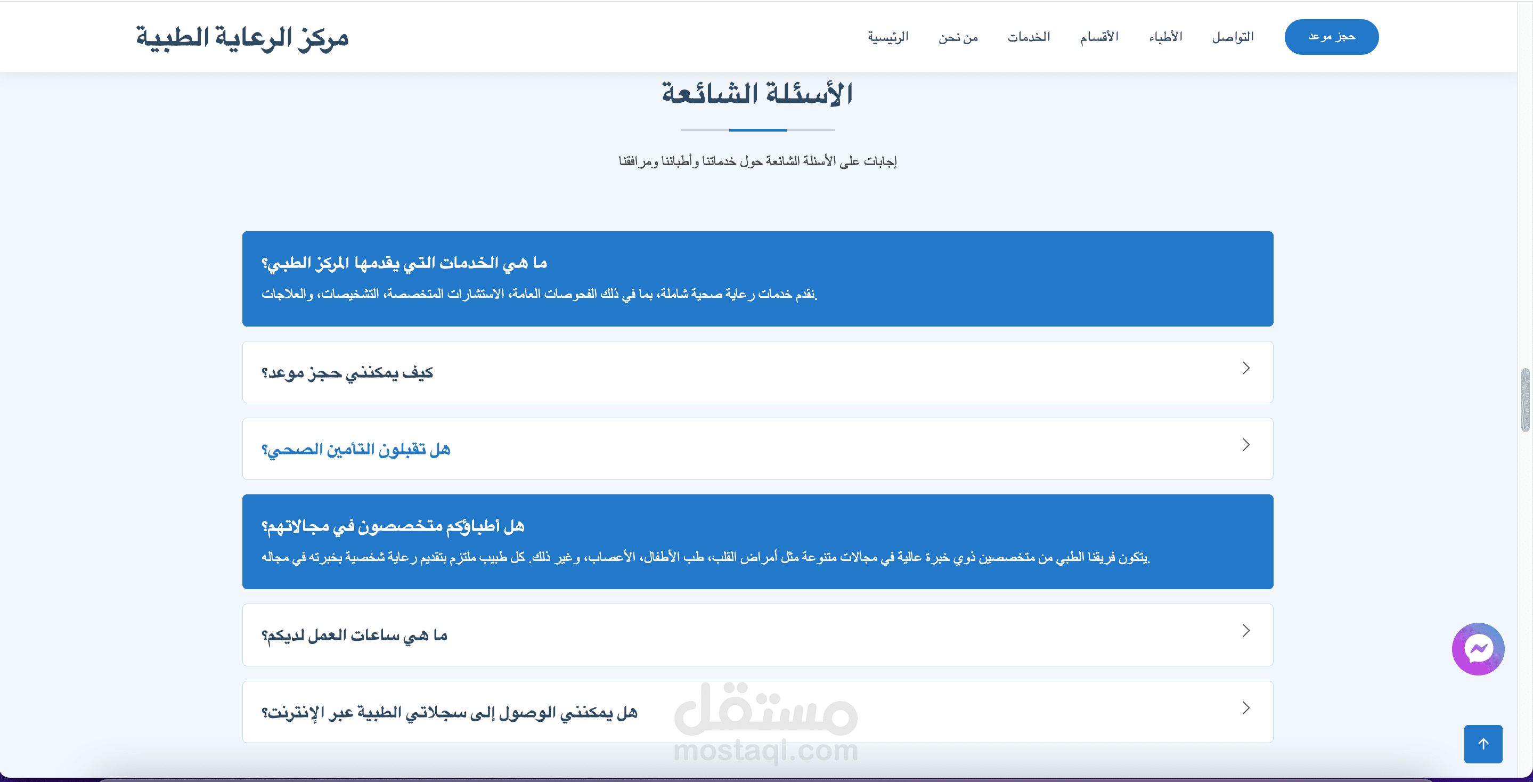The height and width of the screenshot is (782, 1533).
Task: Navigate to الأقسام menu item
Action: point(1099,37)
